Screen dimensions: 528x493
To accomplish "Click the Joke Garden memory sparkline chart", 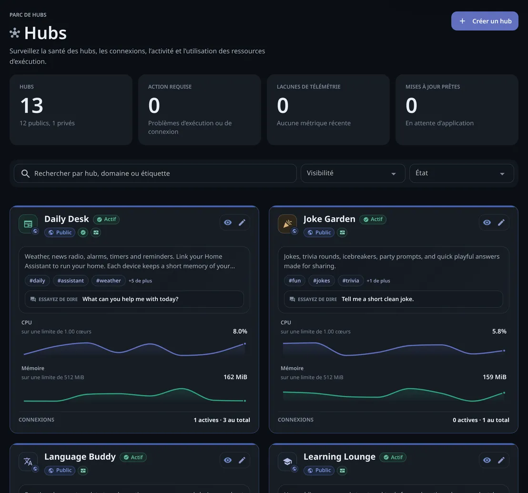I will [393, 395].
